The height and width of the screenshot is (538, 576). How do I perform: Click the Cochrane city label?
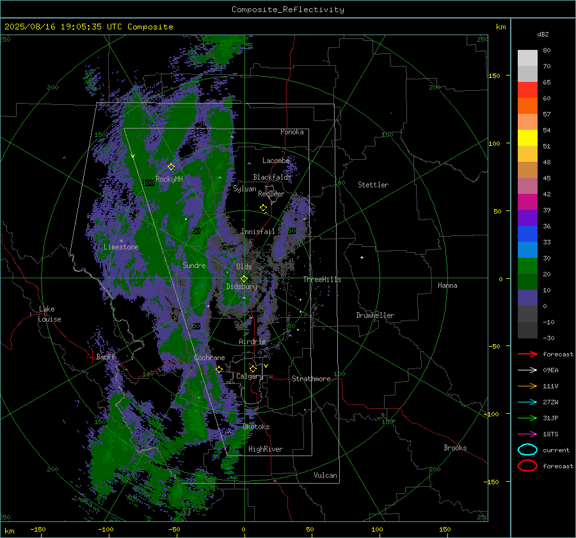point(209,358)
